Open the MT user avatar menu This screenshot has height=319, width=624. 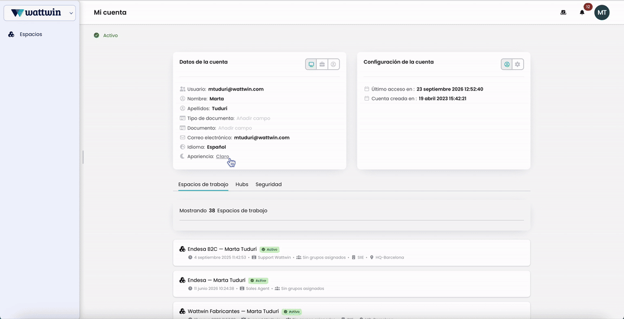pos(602,12)
